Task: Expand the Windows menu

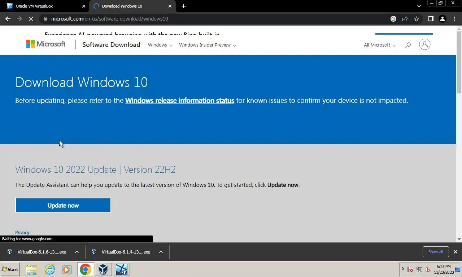Action: click(160, 45)
